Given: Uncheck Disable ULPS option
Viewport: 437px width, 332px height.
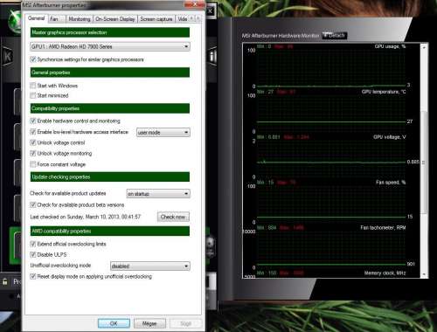Looking at the screenshot, I should click(33, 254).
